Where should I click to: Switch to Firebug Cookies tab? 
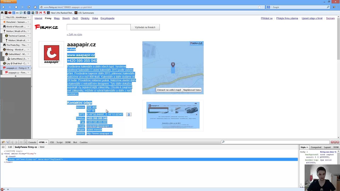click(x=84, y=142)
